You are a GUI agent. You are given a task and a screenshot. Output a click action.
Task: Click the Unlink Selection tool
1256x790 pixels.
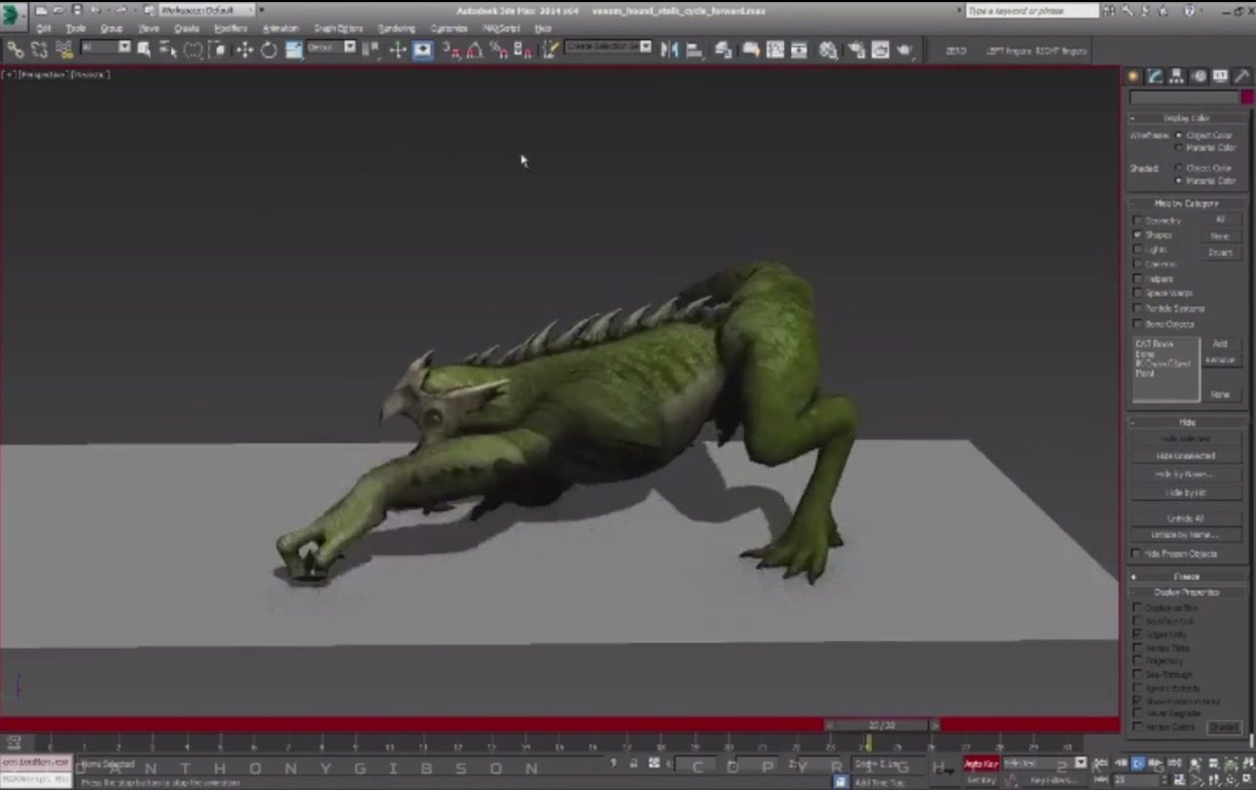[x=40, y=49]
